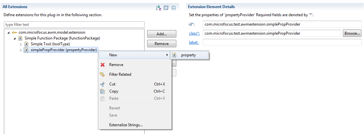Image resolution: width=364 pixels, height=134 pixels.
Task: Expand the Simple Tool tree node
Action: 21,44
